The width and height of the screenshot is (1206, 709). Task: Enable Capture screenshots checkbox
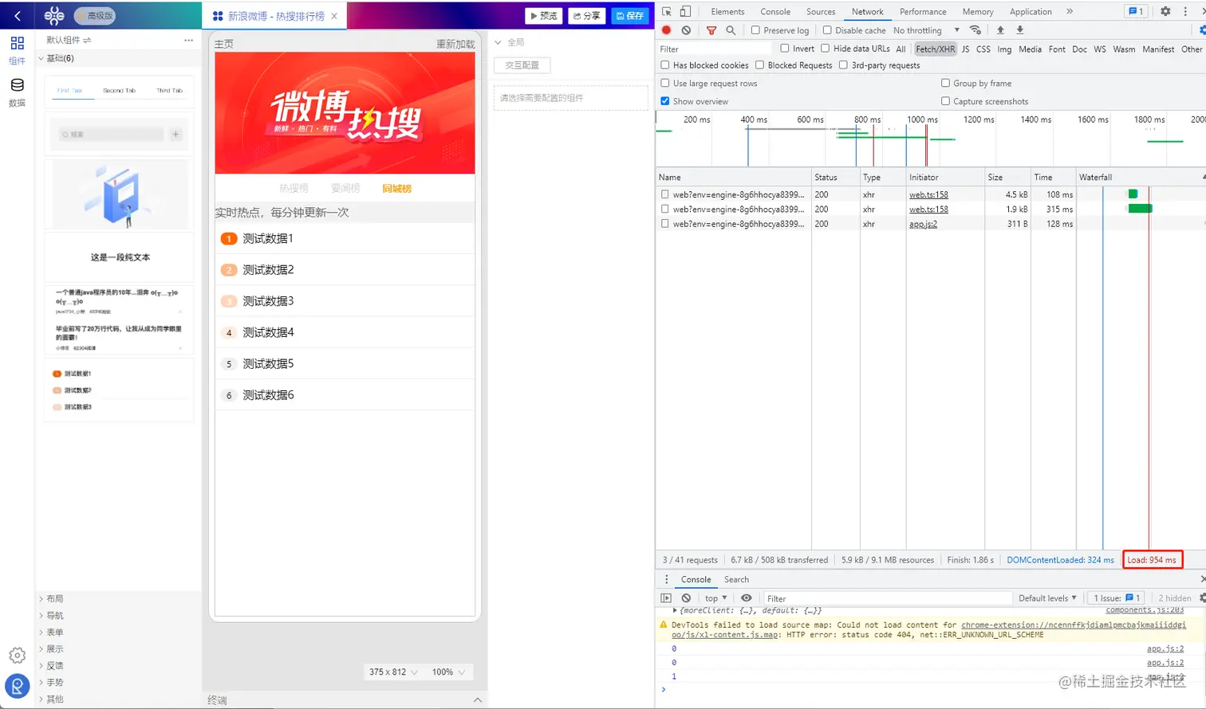(945, 101)
